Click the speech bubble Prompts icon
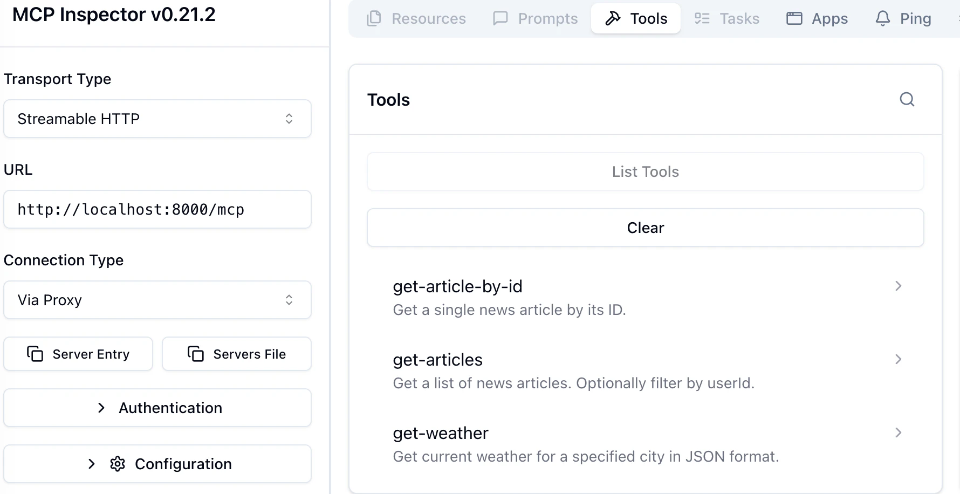The height and width of the screenshot is (494, 960). pyautogui.click(x=500, y=18)
